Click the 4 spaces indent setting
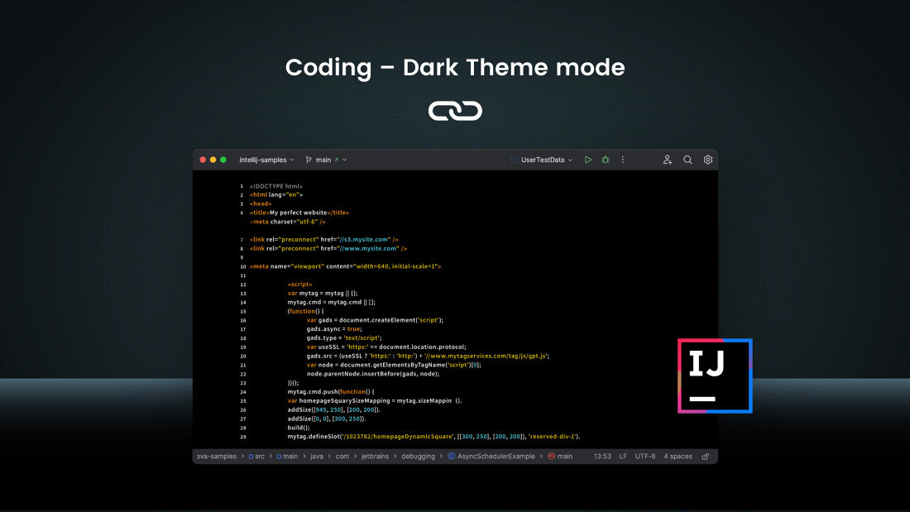This screenshot has width=910, height=512. click(677, 456)
